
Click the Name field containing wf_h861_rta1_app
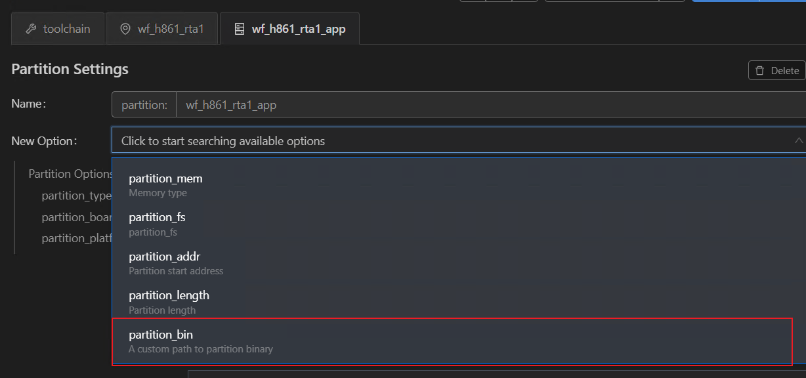(x=486, y=105)
